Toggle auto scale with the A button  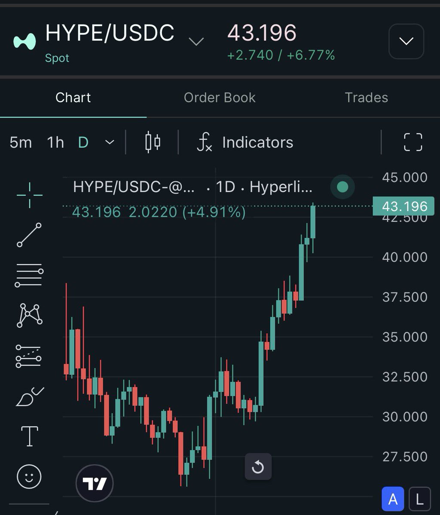point(393,499)
